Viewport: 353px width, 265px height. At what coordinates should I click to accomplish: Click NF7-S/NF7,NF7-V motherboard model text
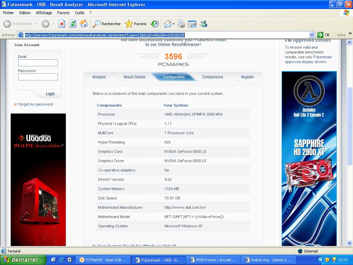194,217
